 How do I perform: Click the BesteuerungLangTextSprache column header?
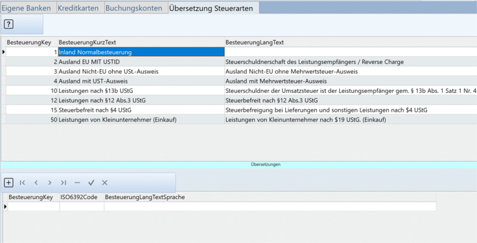pyautogui.click(x=270, y=197)
